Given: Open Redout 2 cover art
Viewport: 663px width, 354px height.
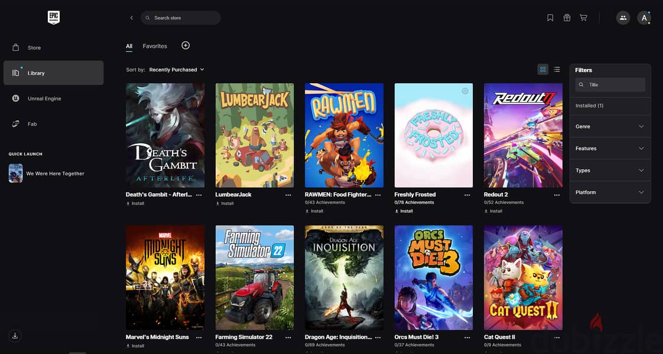Looking at the screenshot, I should coord(523,135).
